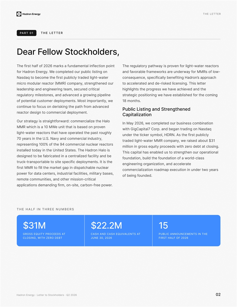Click the page number 02

(218, 294)
